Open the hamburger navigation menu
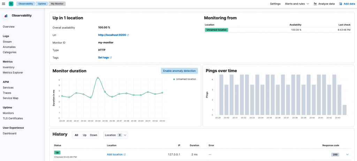 pos(3,3)
